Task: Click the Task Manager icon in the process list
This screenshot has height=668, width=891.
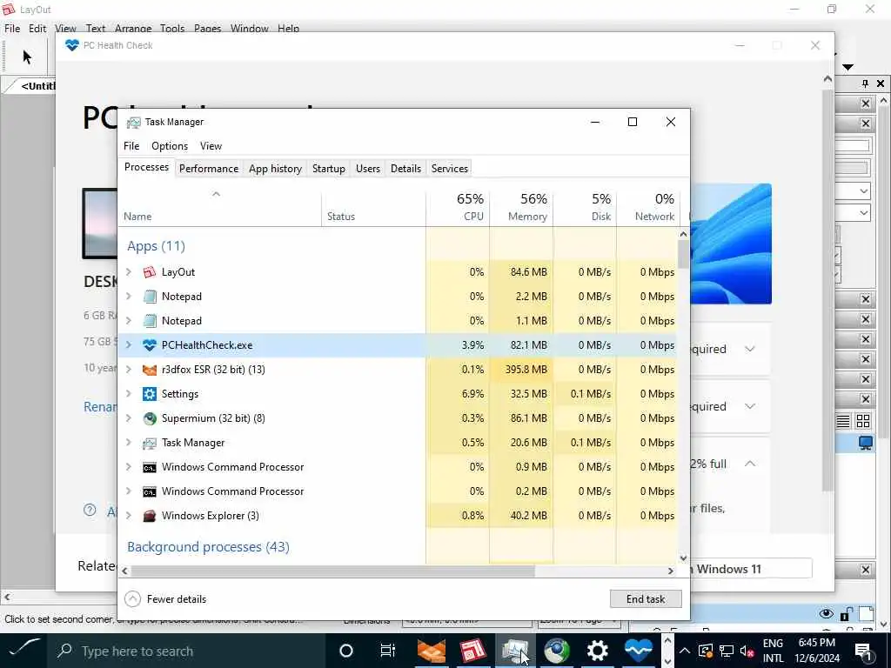Action: click(150, 443)
